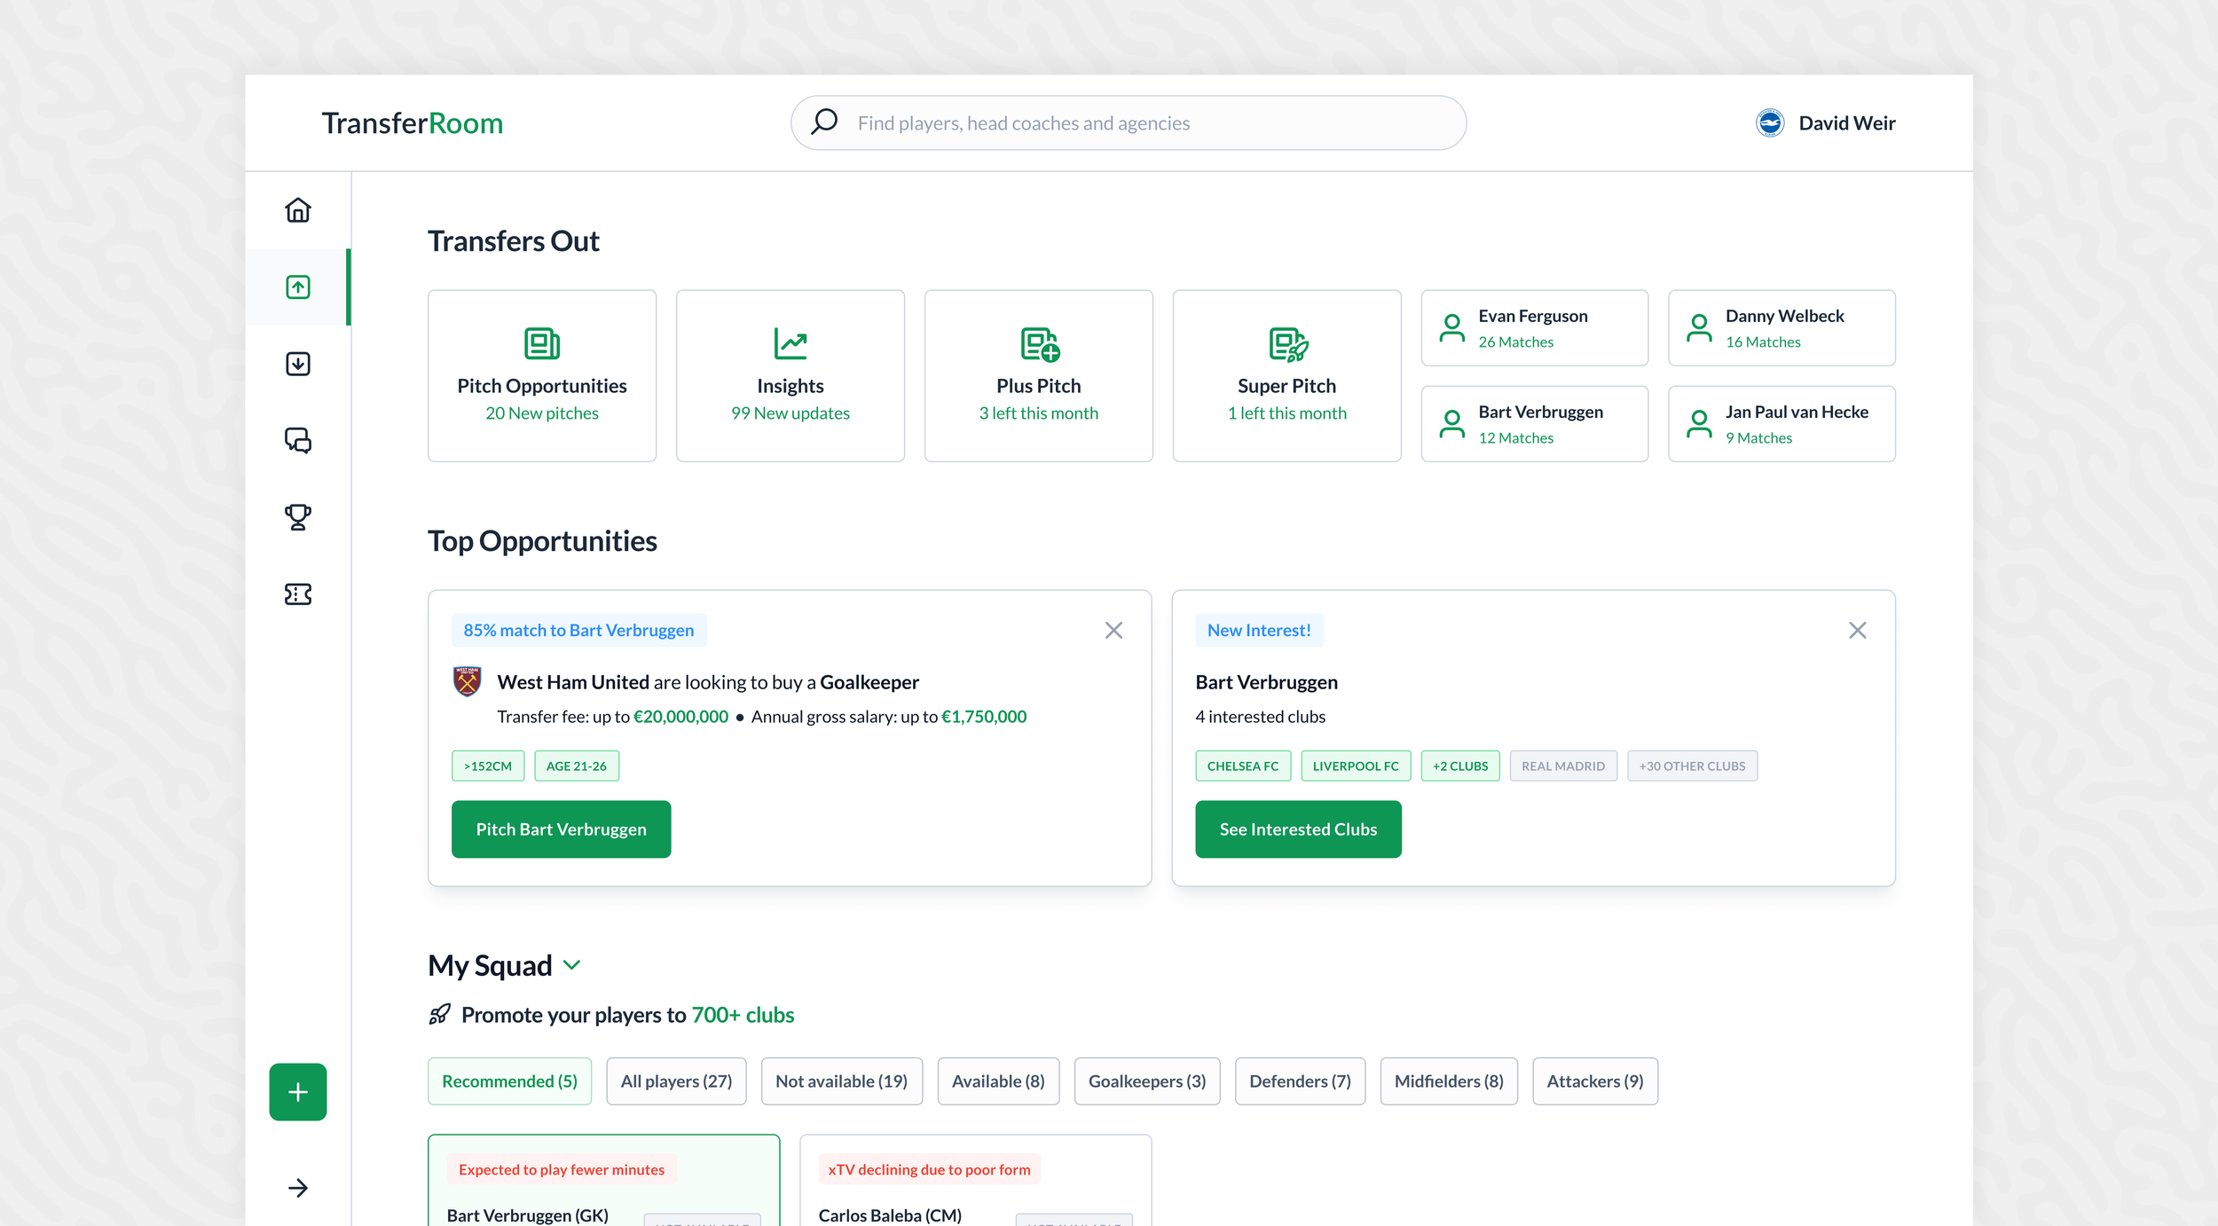The image size is (2218, 1226).
Task: Click the green plus button in sidebar
Action: (298, 1092)
